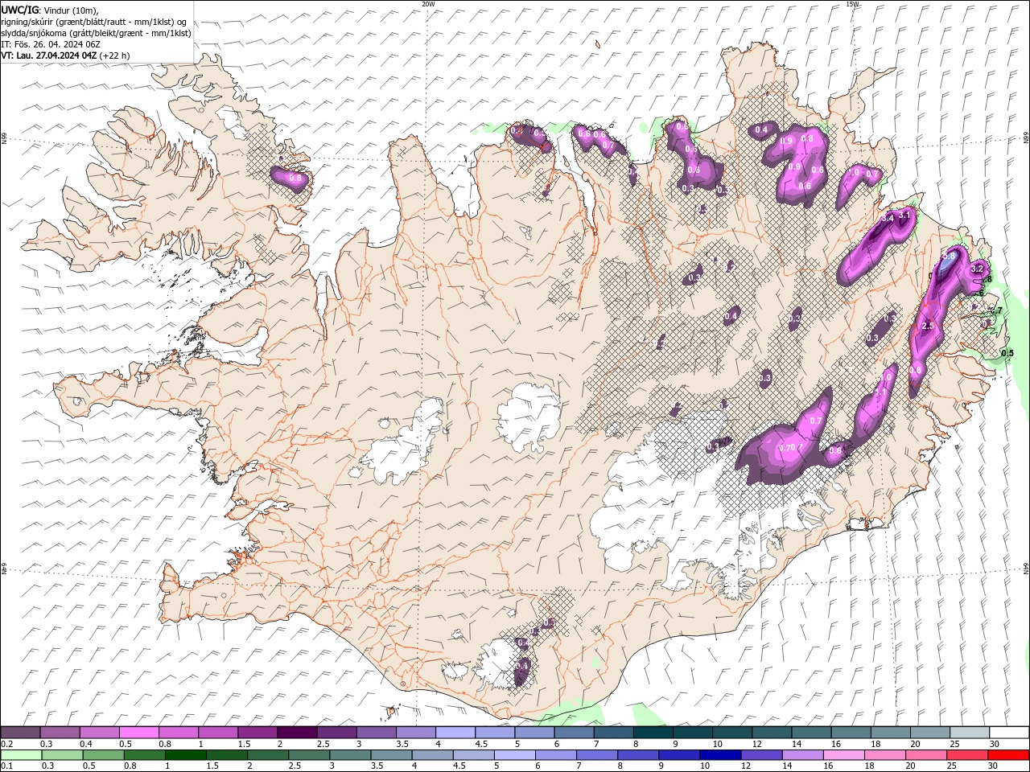Click the '3.4' precipitation value on the map

click(888, 219)
